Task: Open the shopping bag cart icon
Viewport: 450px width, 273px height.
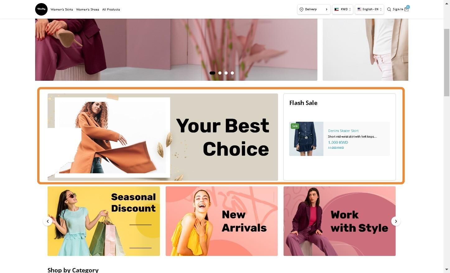Action: click(406, 9)
